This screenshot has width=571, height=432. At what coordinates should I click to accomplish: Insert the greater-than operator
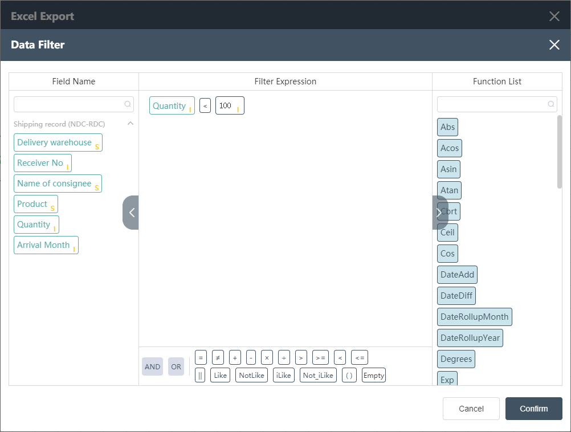tap(301, 358)
